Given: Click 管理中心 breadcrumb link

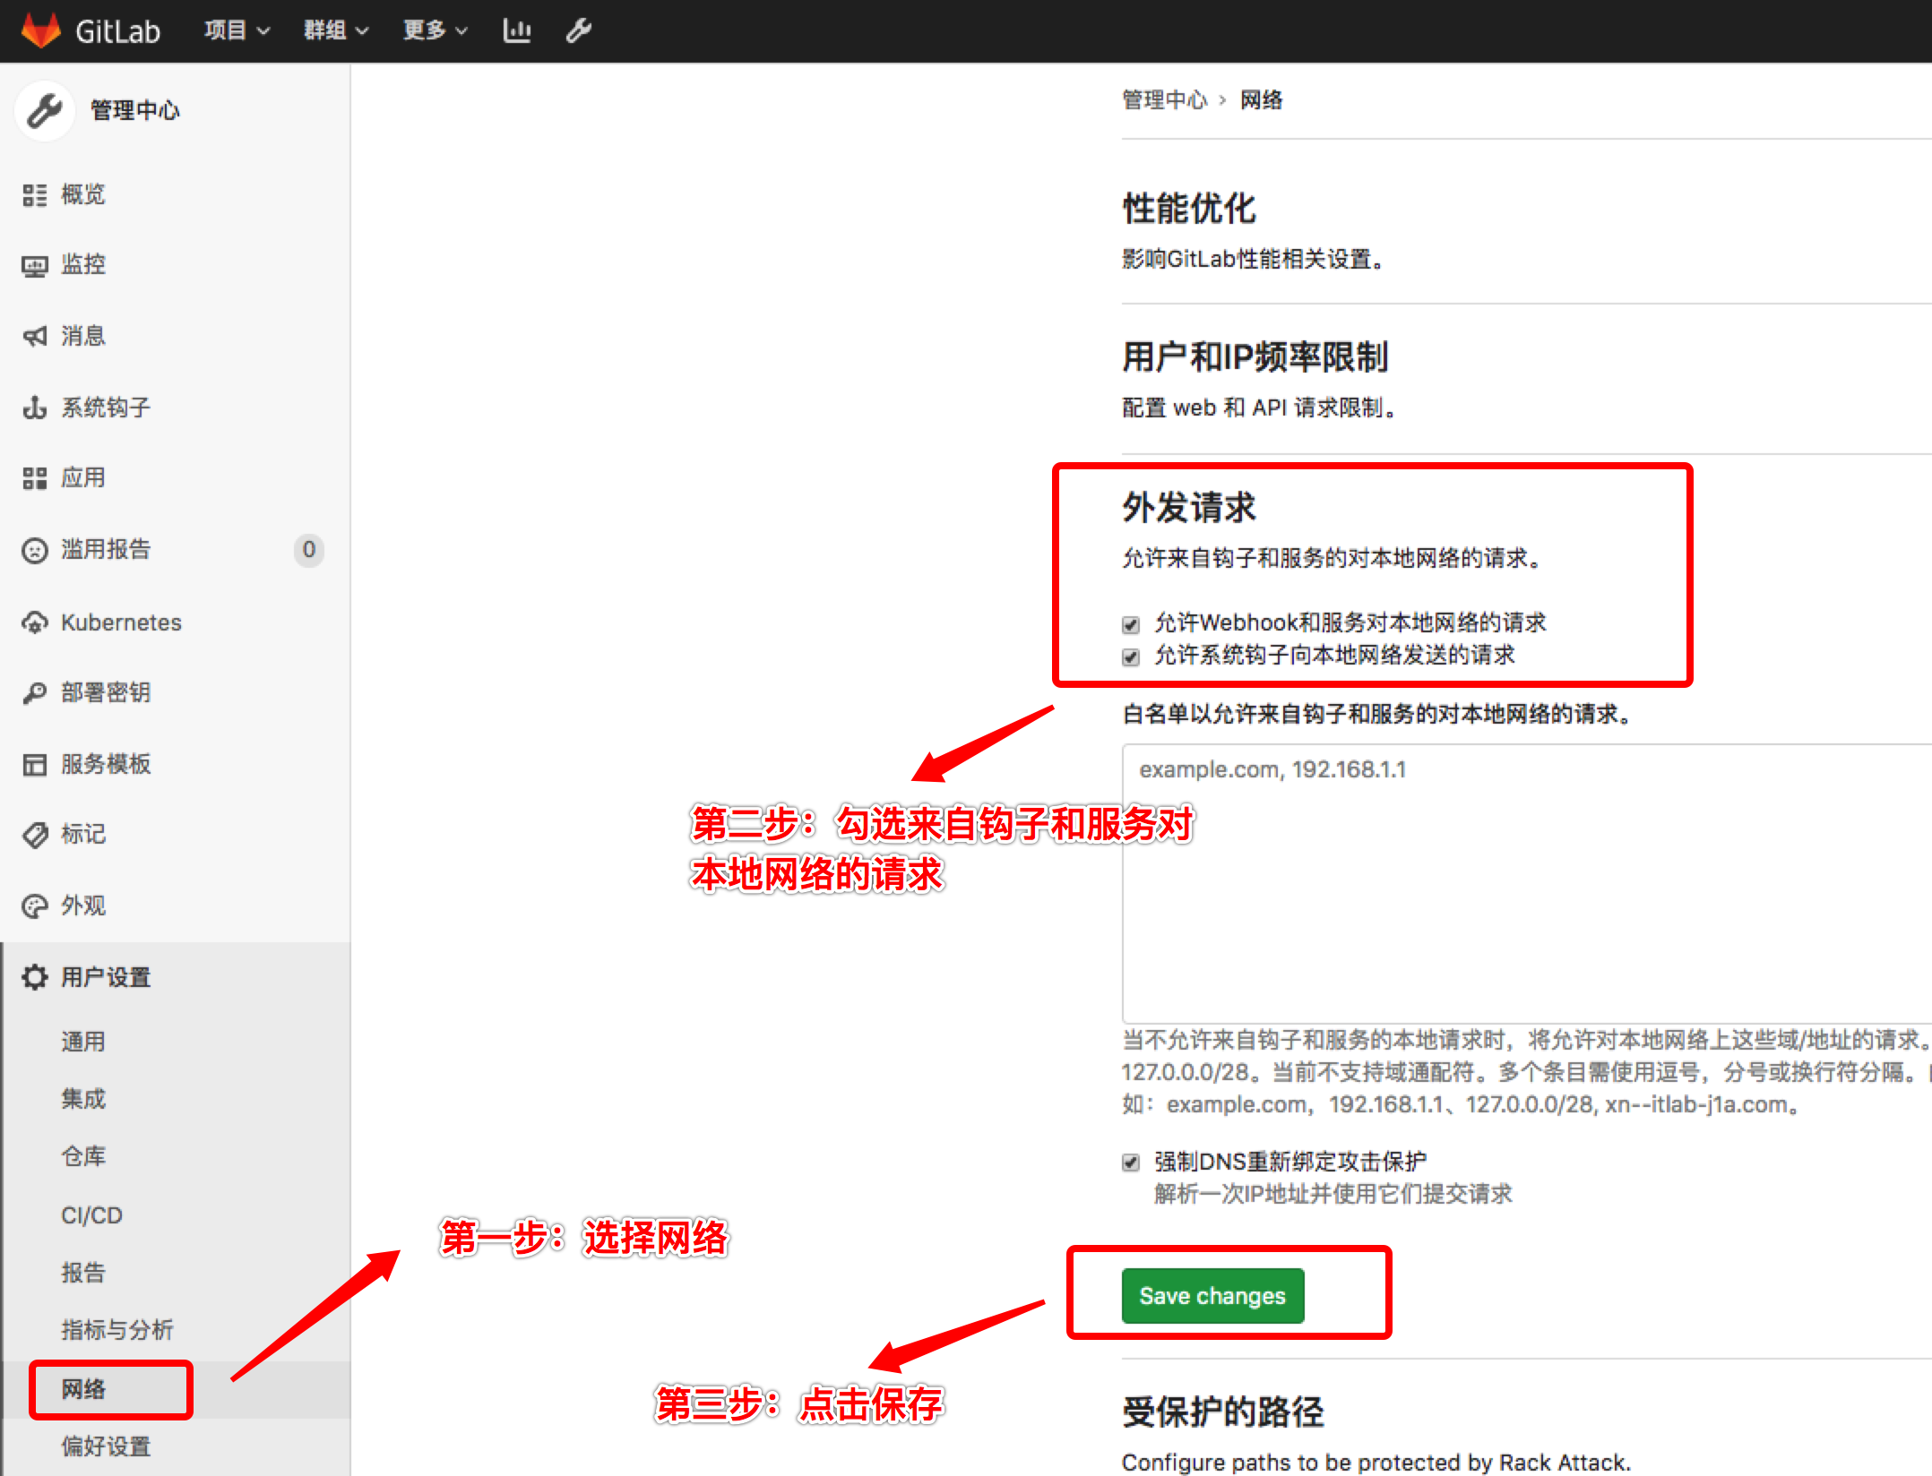Looking at the screenshot, I should coord(1164,100).
